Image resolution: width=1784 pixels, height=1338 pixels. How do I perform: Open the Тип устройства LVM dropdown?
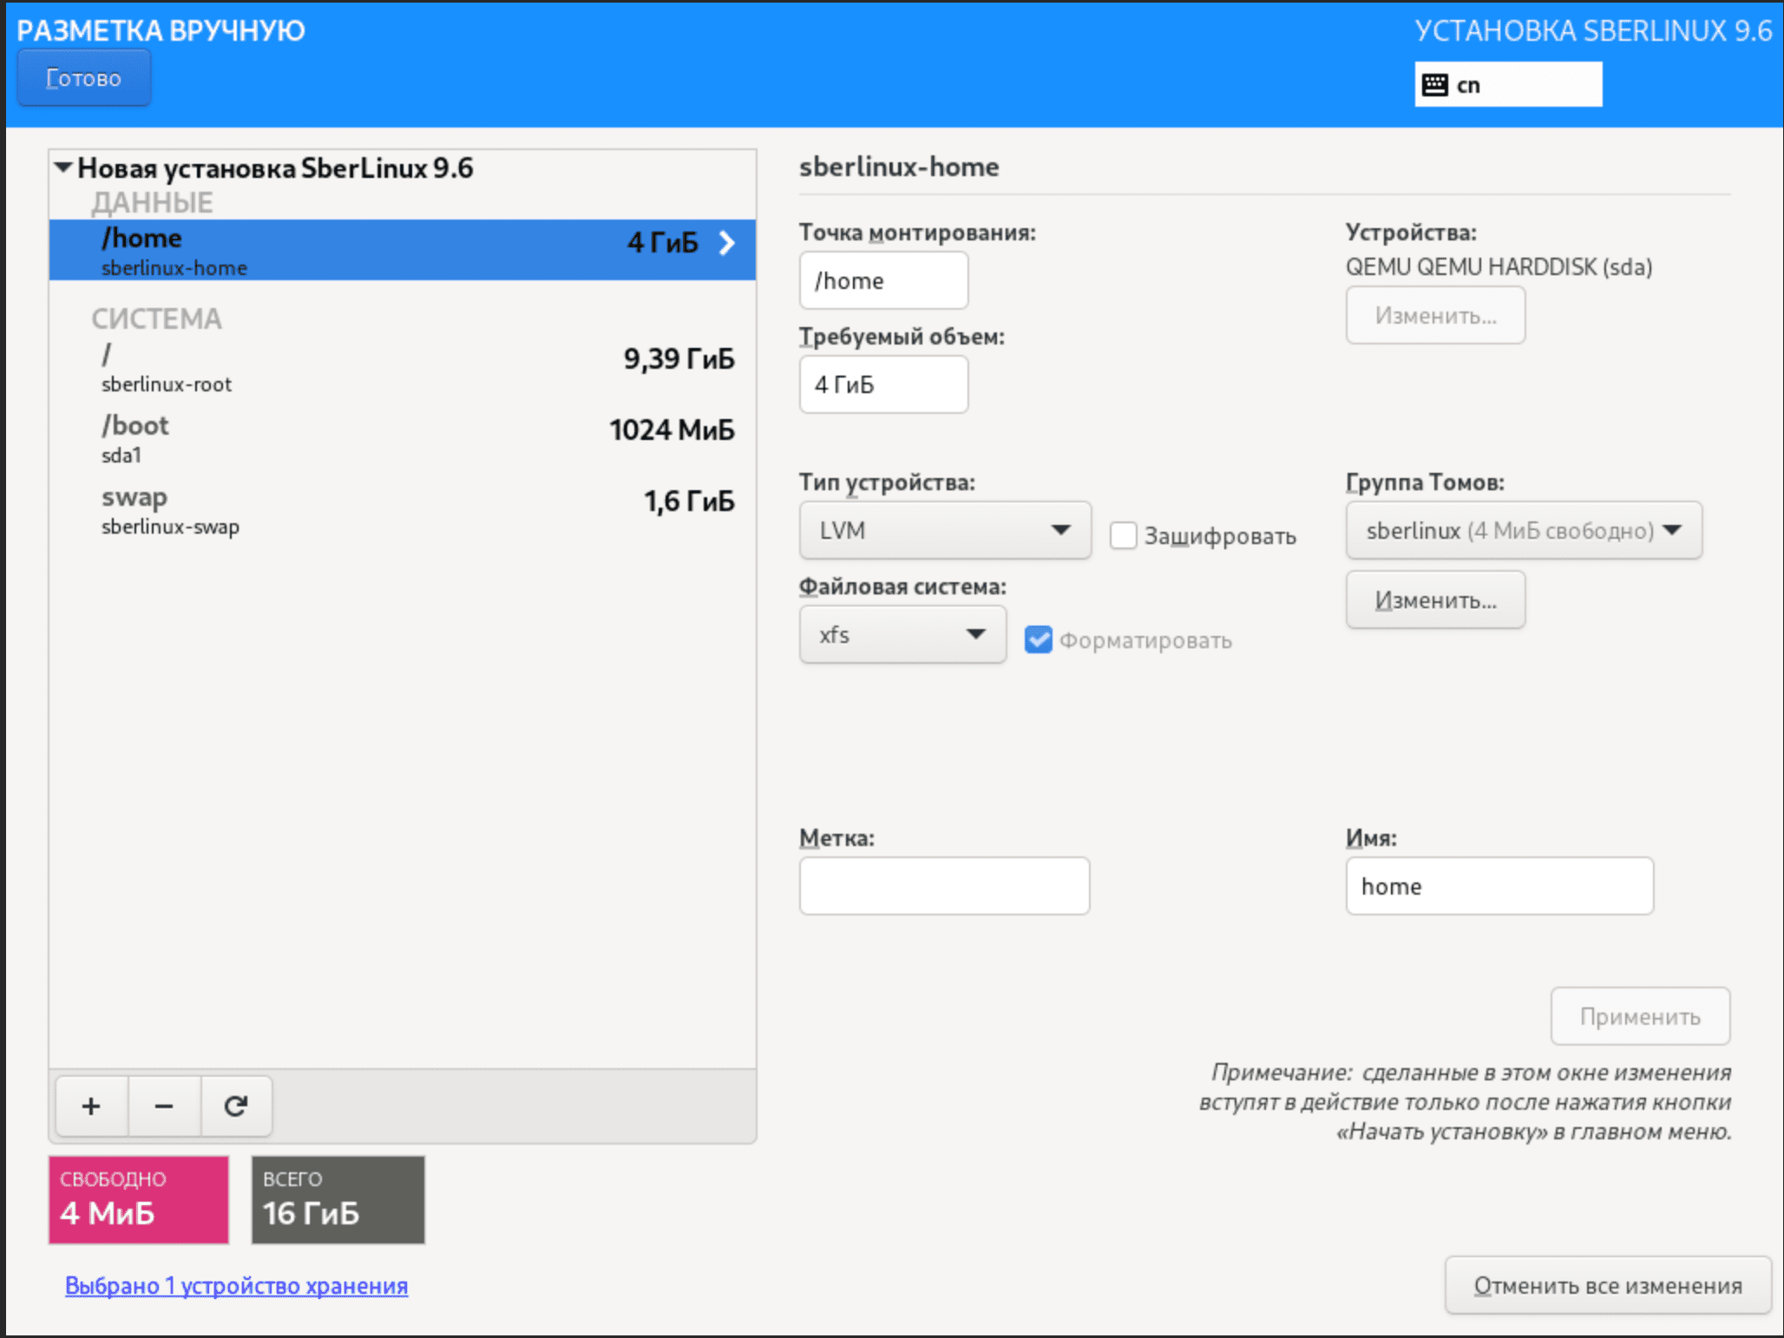945,530
